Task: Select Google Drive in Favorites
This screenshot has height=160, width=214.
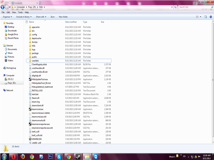Action: [13, 34]
